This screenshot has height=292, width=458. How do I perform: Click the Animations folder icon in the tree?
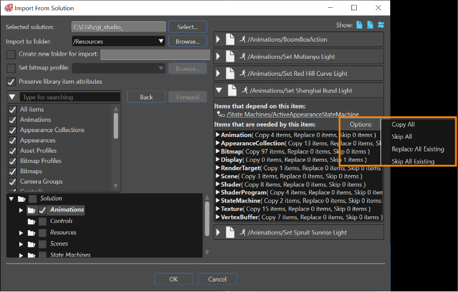[32, 210]
